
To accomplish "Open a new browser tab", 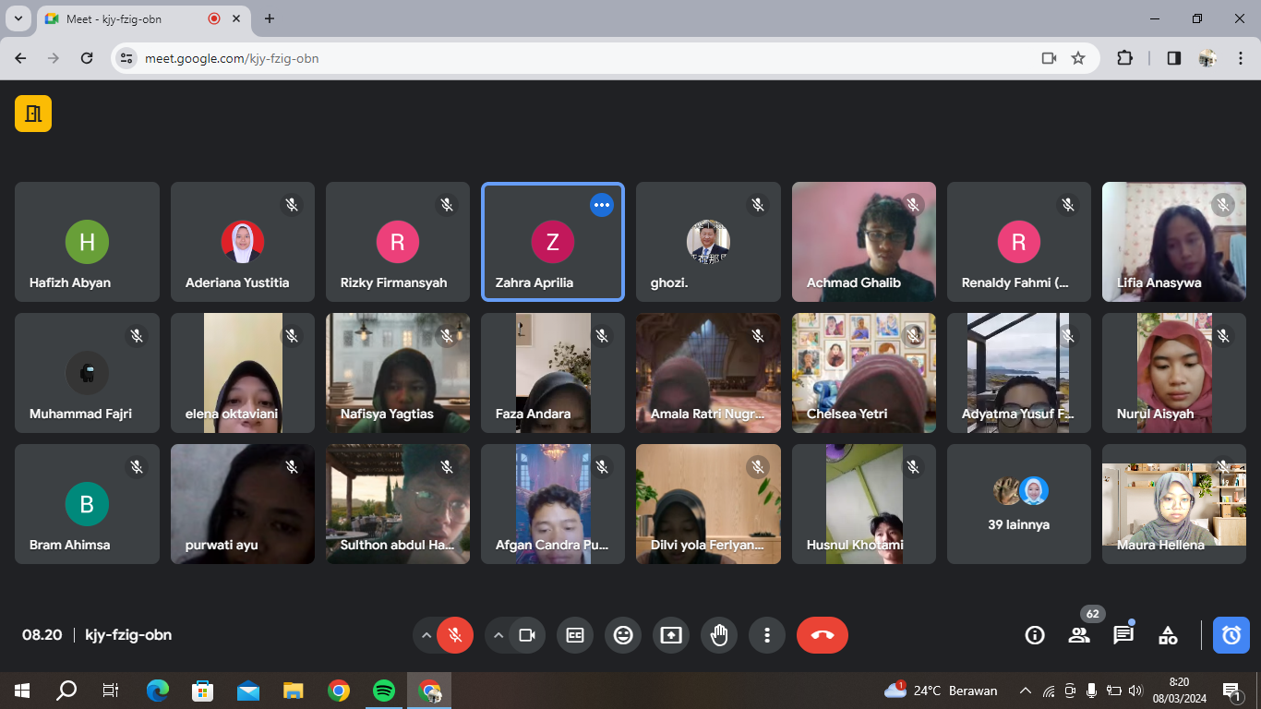I will [270, 18].
